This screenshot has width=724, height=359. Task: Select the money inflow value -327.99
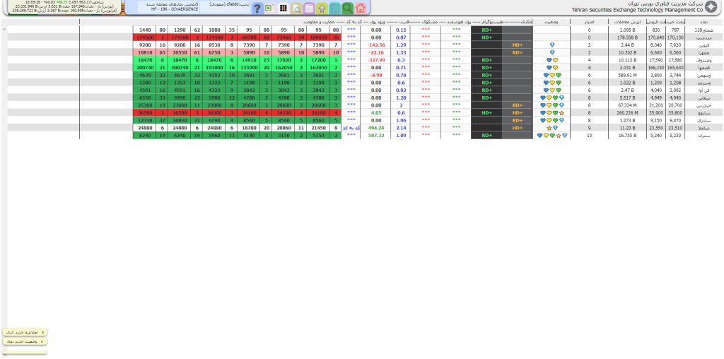click(x=376, y=60)
